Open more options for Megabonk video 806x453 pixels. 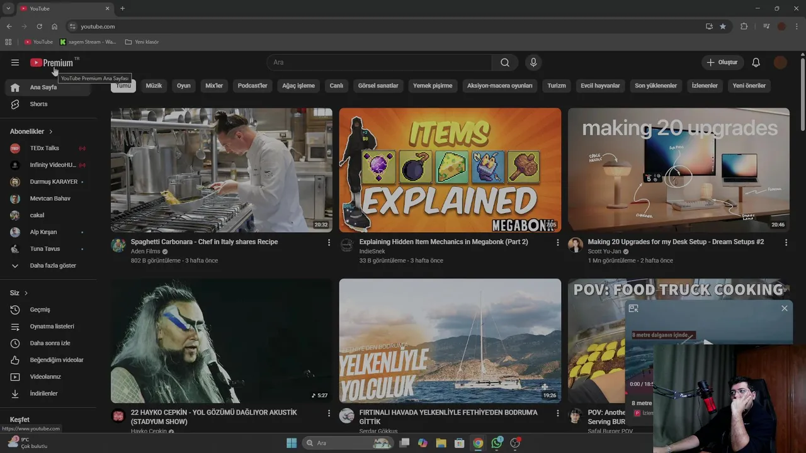(x=557, y=242)
